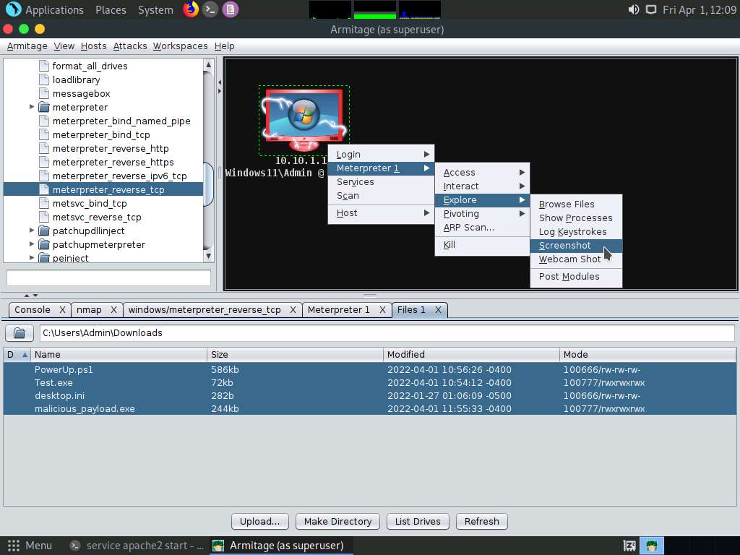This screenshot has height=555, width=740.
Task: Select malicious_payload.exe in the file list
Action: (85, 409)
